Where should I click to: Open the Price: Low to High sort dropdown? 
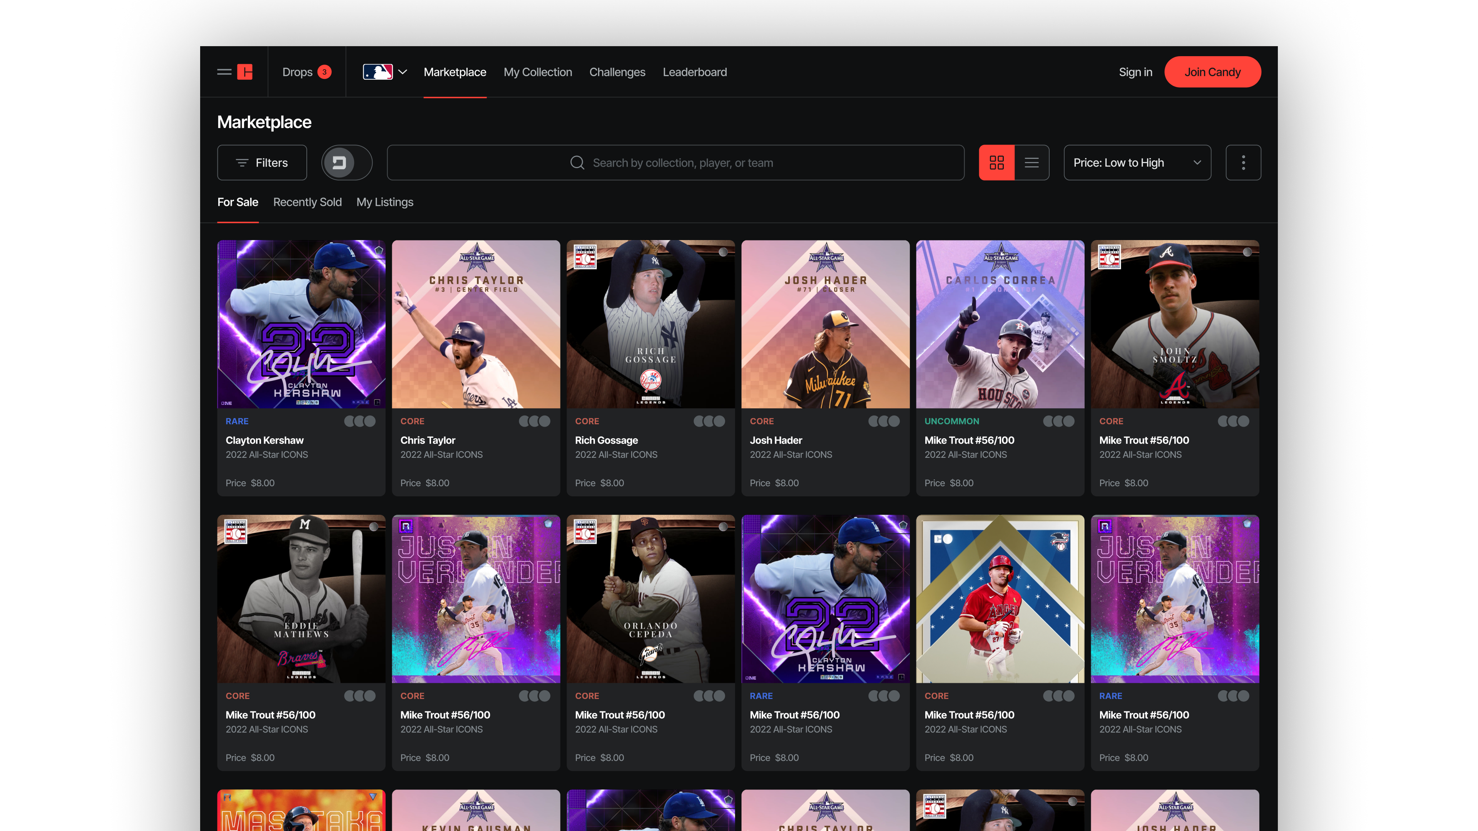pos(1137,163)
